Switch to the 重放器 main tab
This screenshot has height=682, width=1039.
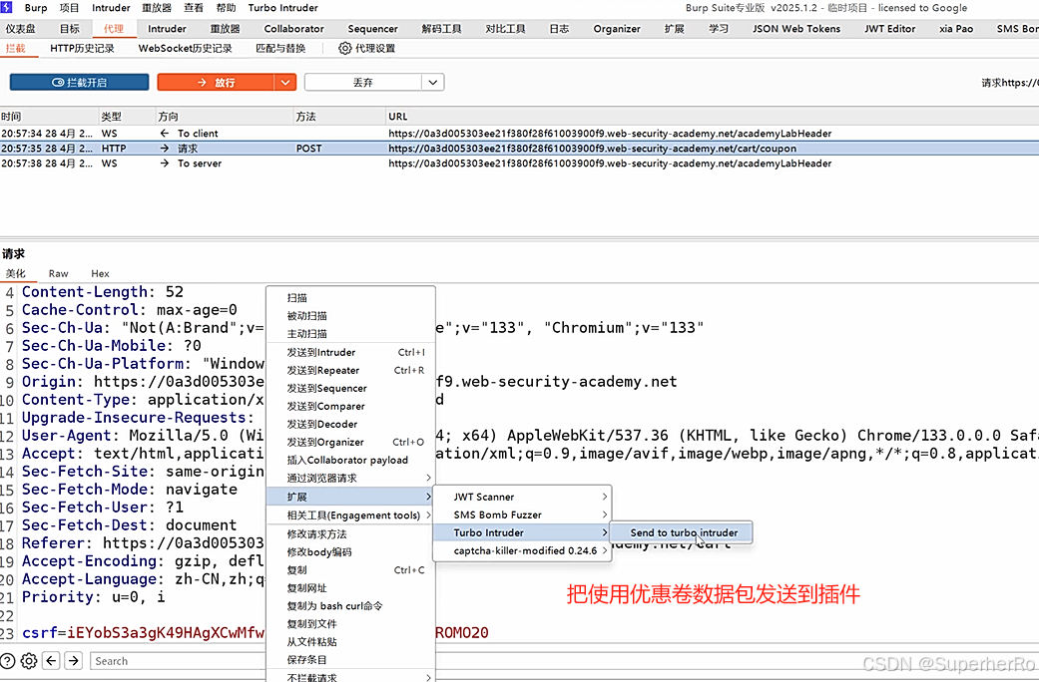(x=226, y=29)
